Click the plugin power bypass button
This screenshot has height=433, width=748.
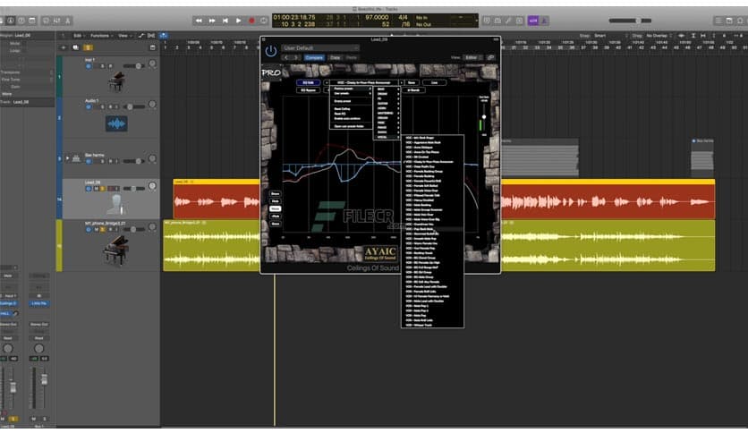pyautogui.click(x=270, y=52)
